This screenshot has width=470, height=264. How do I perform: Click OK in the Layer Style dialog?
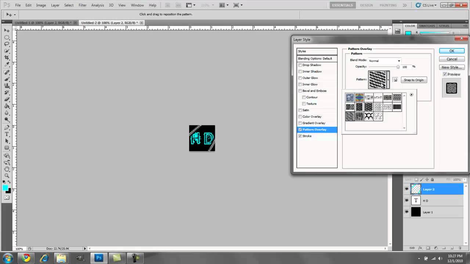(x=452, y=51)
